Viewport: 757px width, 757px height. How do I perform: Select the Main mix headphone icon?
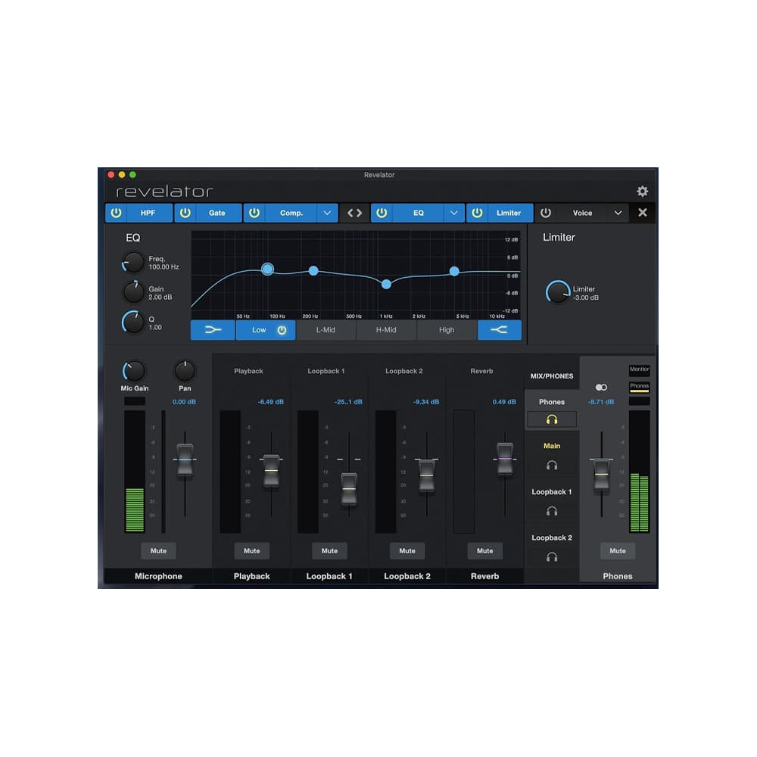[552, 466]
